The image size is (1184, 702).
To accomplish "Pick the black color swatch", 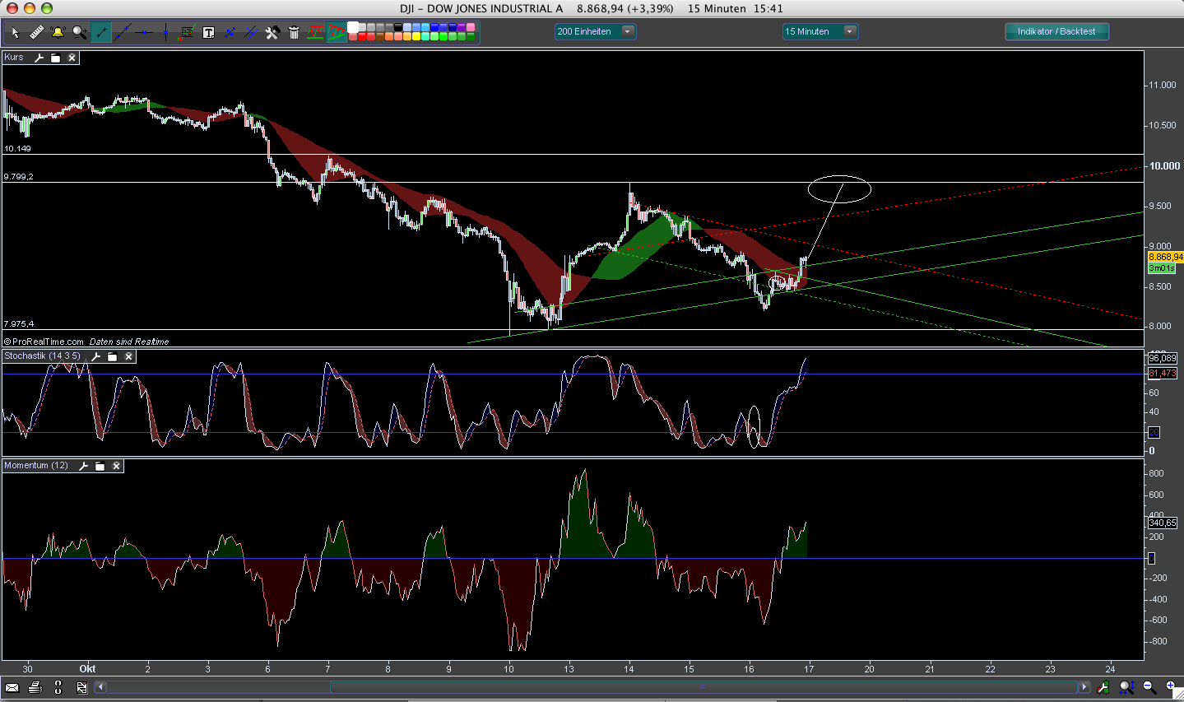I will click(x=398, y=27).
